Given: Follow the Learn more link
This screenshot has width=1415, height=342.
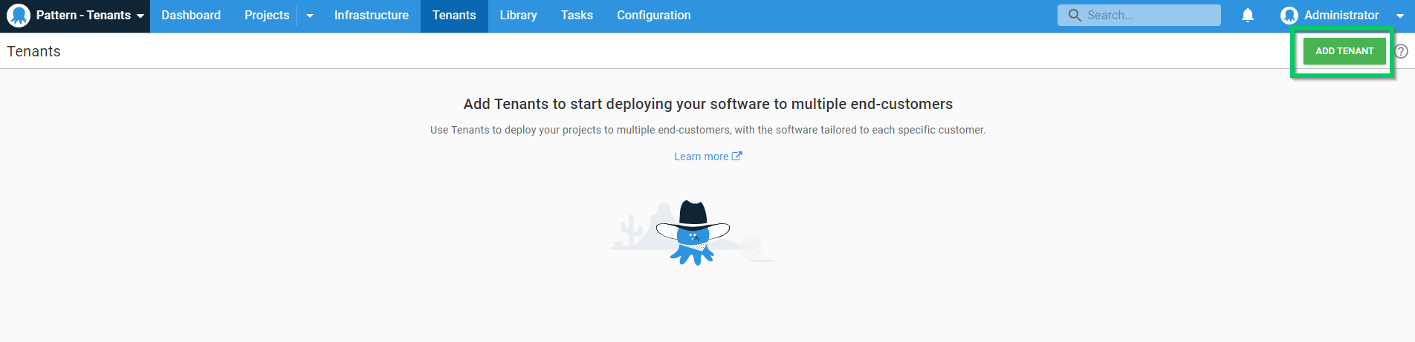Looking at the screenshot, I should pos(701,157).
